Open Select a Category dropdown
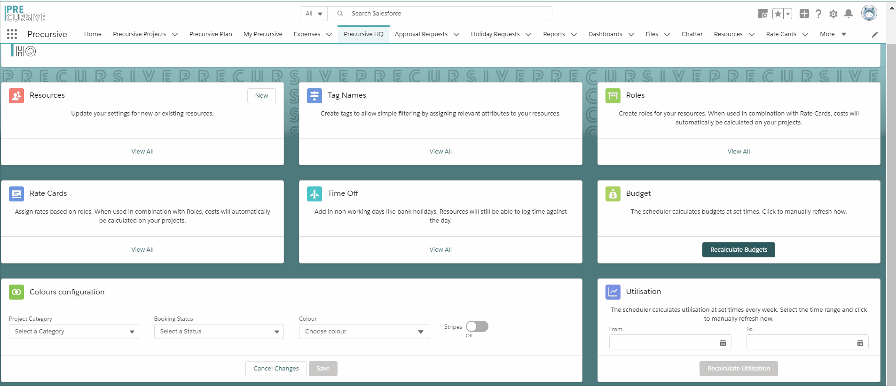This screenshot has height=386, width=896. 74,332
